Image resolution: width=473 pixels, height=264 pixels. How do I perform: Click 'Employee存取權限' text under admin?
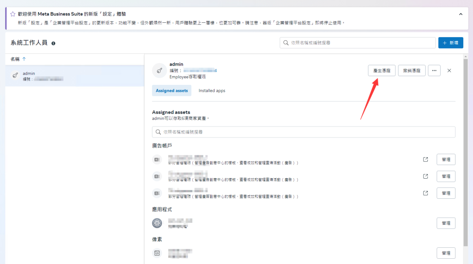pyautogui.click(x=187, y=77)
